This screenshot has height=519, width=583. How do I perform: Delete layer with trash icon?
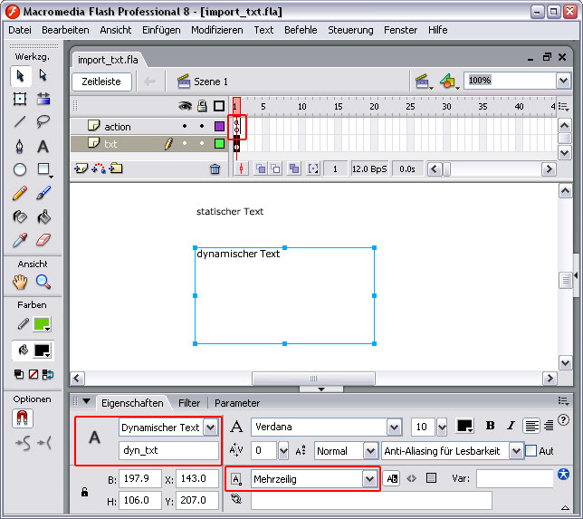(x=215, y=169)
